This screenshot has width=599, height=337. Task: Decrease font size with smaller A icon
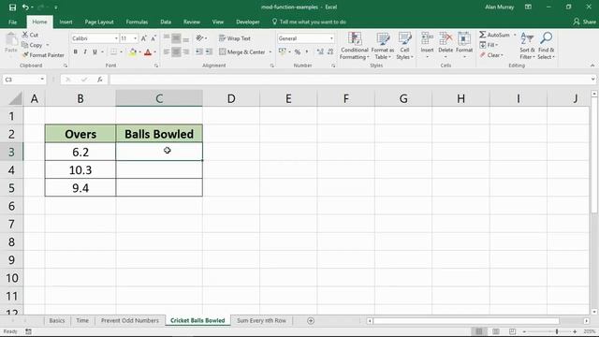tap(153, 38)
